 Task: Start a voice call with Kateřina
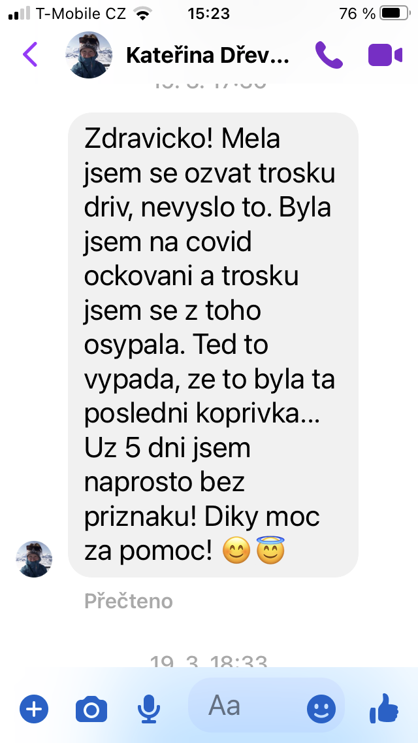click(x=329, y=55)
